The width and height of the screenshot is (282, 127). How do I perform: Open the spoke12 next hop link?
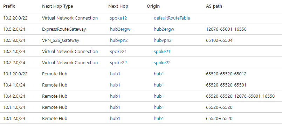click(x=118, y=18)
